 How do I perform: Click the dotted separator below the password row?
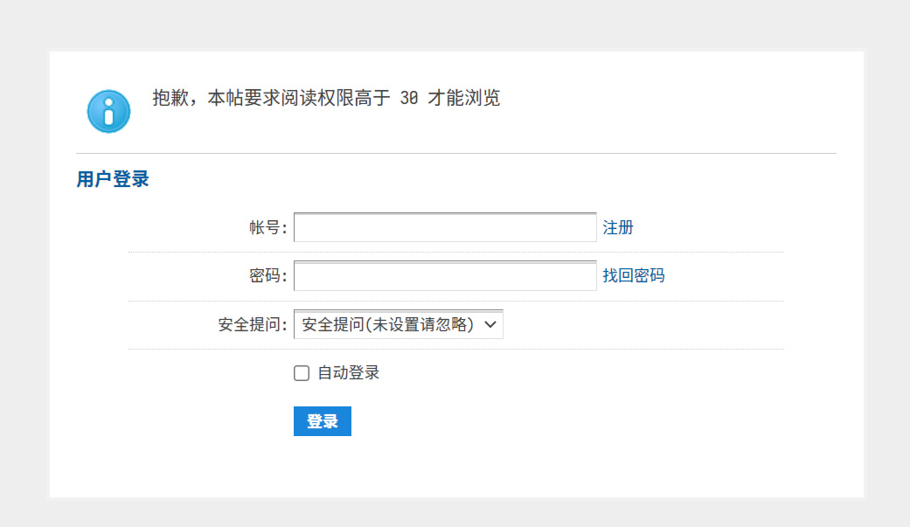click(455, 301)
